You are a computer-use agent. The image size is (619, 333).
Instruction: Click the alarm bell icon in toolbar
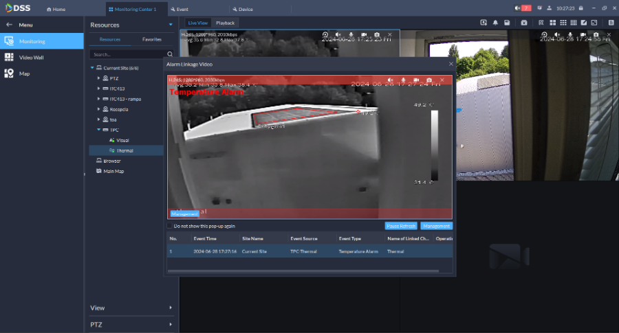coord(495,23)
